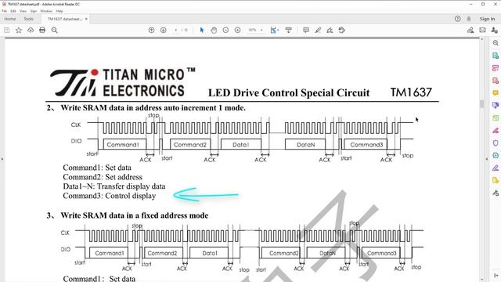Click the Sign document pen icon

click(x=330, y=30)
